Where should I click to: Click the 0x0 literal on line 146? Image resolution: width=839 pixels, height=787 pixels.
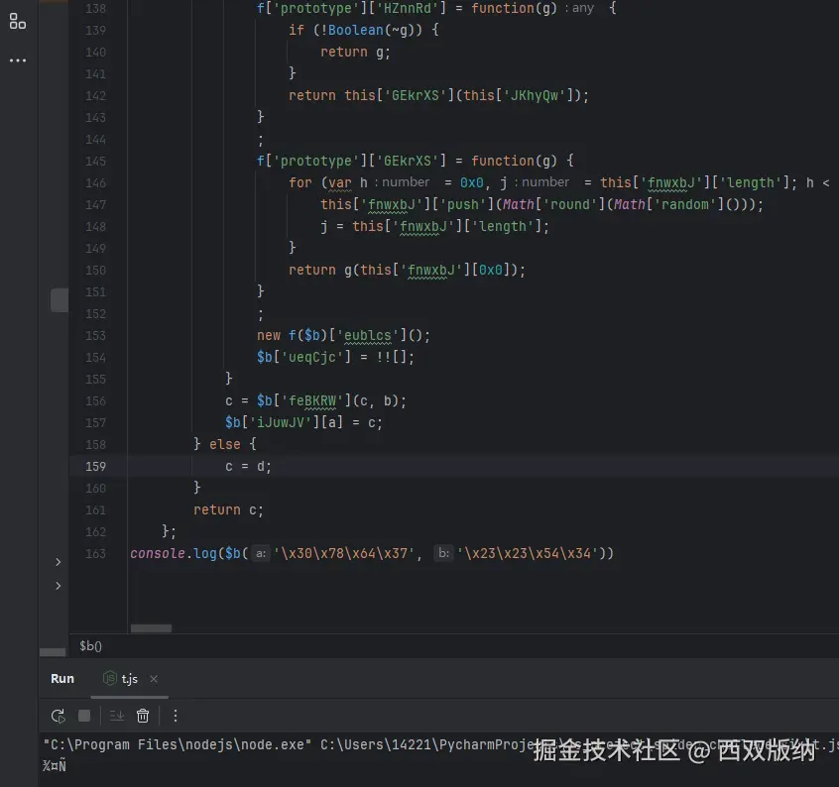(x=471, y=183)
